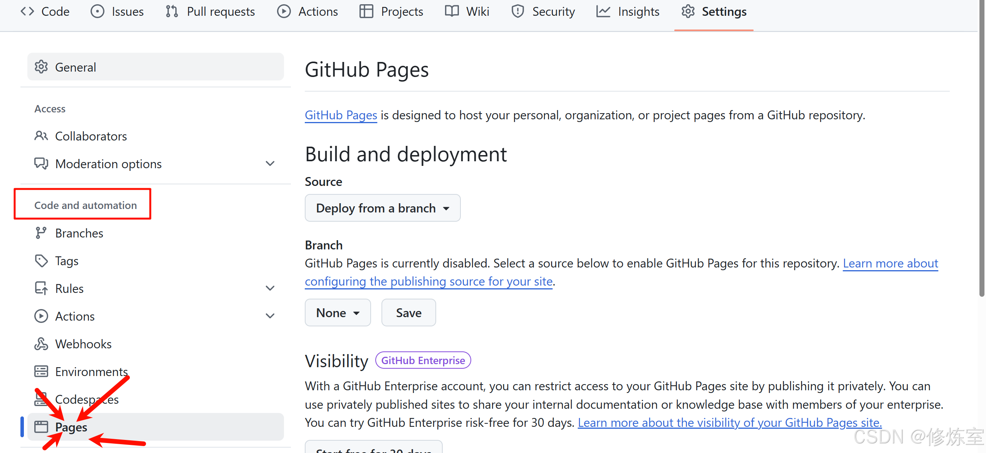Click the Insights graph icon
Viewport: 986px width, 453px height.
603,12
